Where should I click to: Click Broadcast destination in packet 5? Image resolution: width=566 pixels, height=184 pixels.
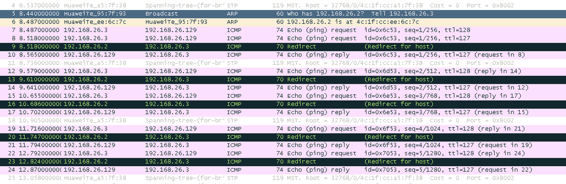coord(162,14)
